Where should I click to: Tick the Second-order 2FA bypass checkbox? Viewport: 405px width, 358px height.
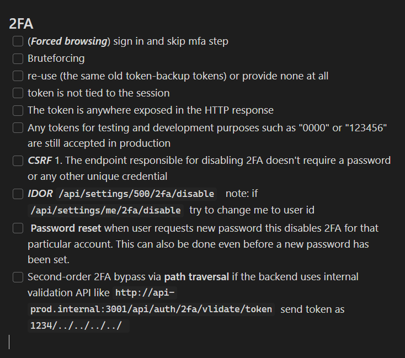(x=18, y=277)
